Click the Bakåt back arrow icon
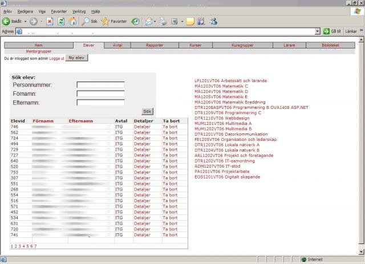Screen dimensions: 365x264 [6, 21]
